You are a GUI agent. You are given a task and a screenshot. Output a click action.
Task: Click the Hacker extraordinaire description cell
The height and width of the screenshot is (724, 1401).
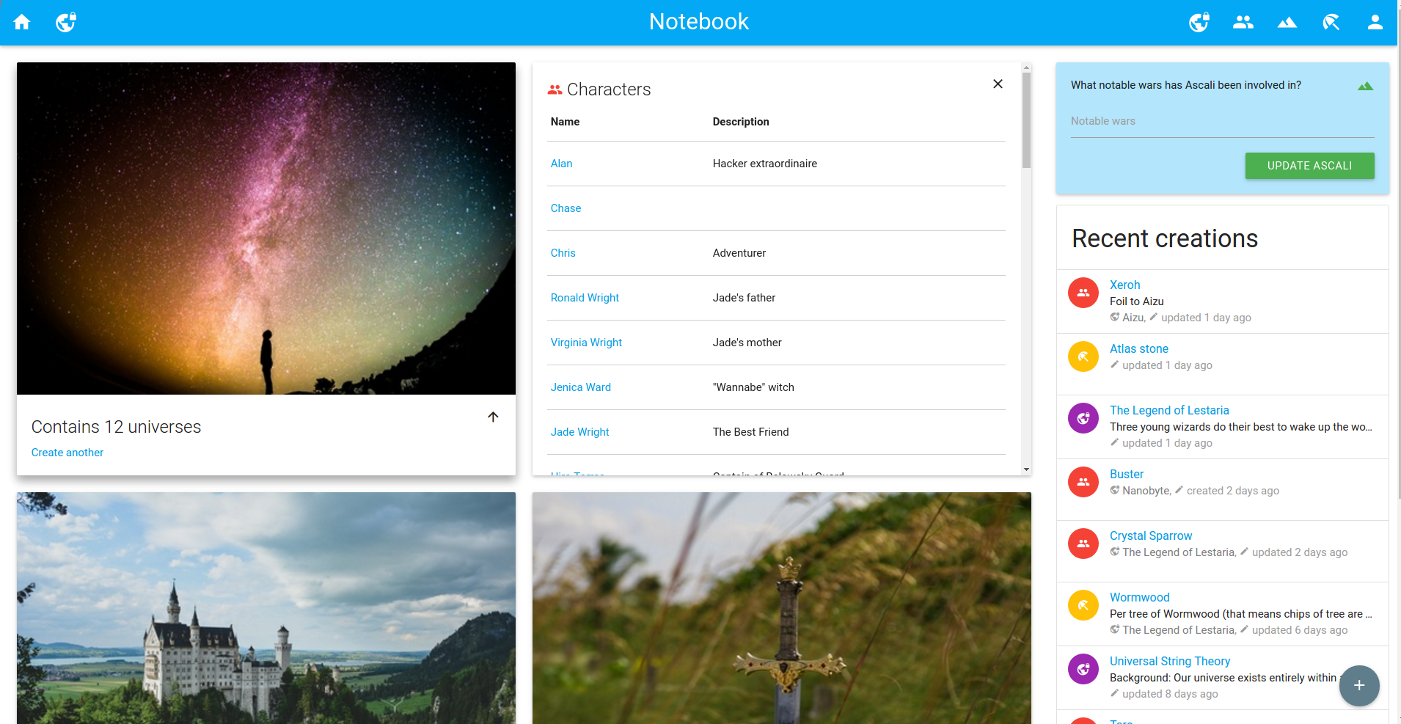pos(765,164)
